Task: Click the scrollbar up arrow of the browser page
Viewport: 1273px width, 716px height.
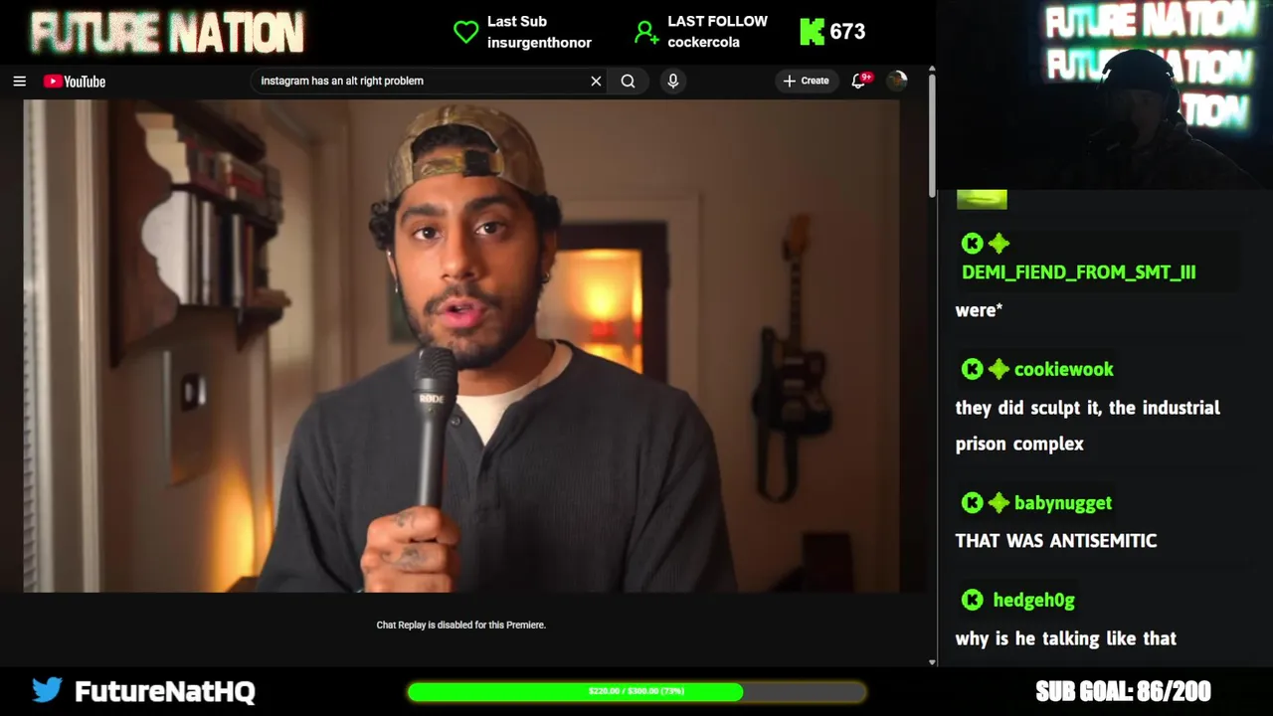Action: pyautogui.click(x=932, y=70)
